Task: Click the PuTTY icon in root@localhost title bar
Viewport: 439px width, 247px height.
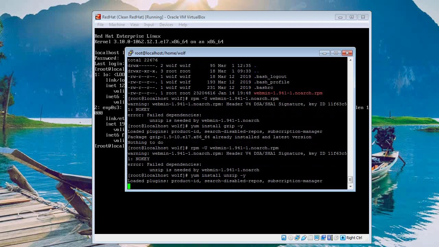Action: (x=130, y=53)
